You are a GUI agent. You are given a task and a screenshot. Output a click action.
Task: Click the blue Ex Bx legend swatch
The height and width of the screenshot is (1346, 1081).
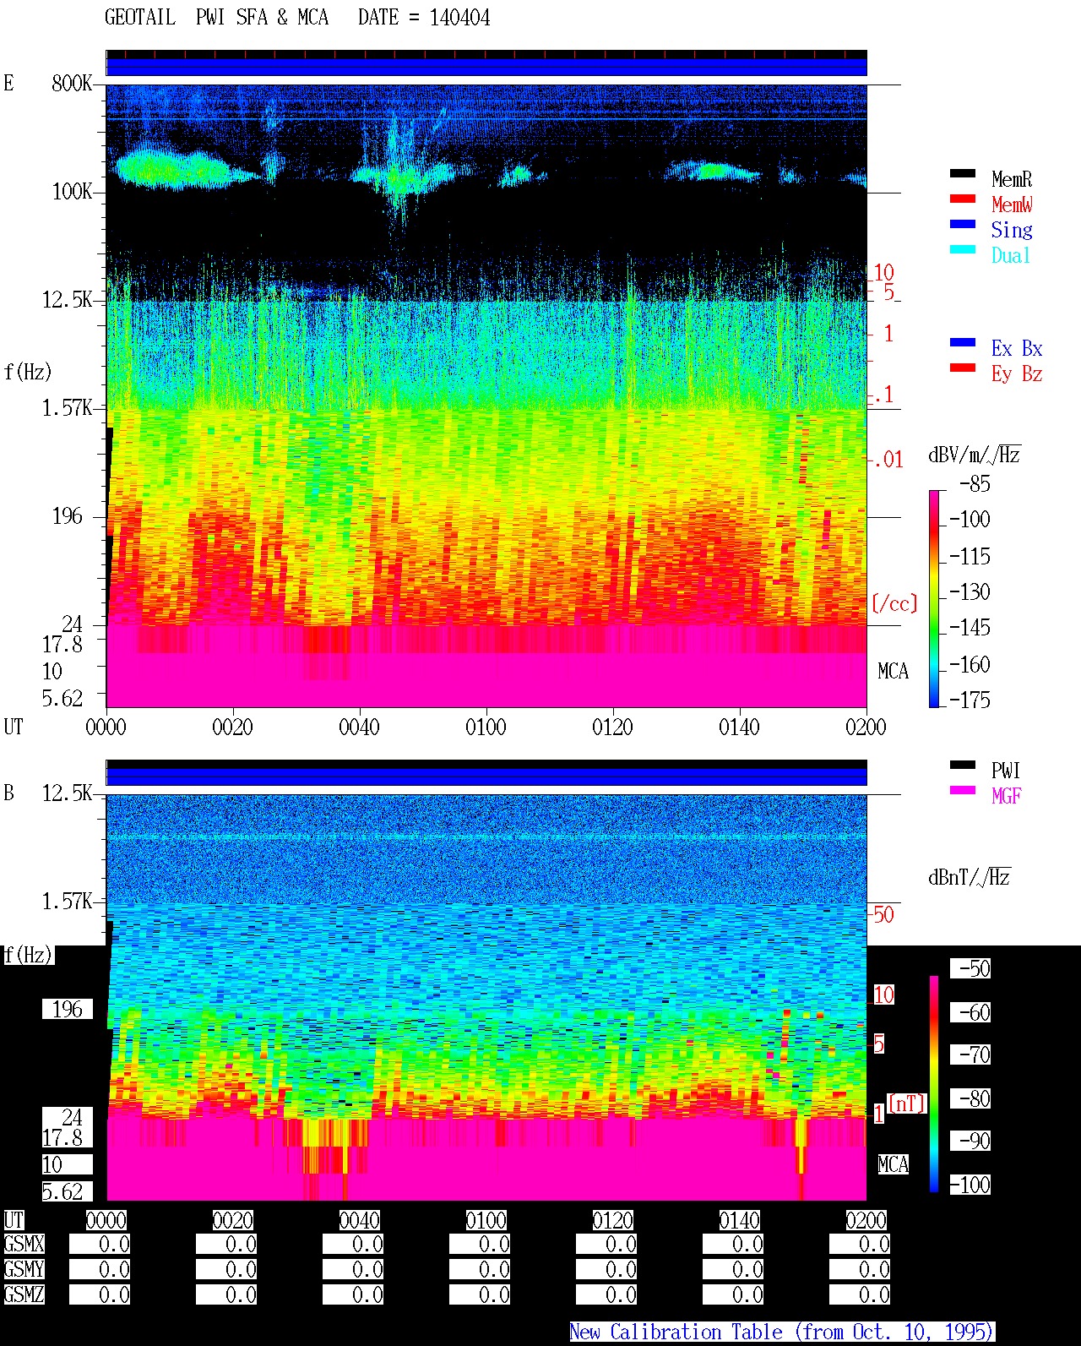coord(963,342)
